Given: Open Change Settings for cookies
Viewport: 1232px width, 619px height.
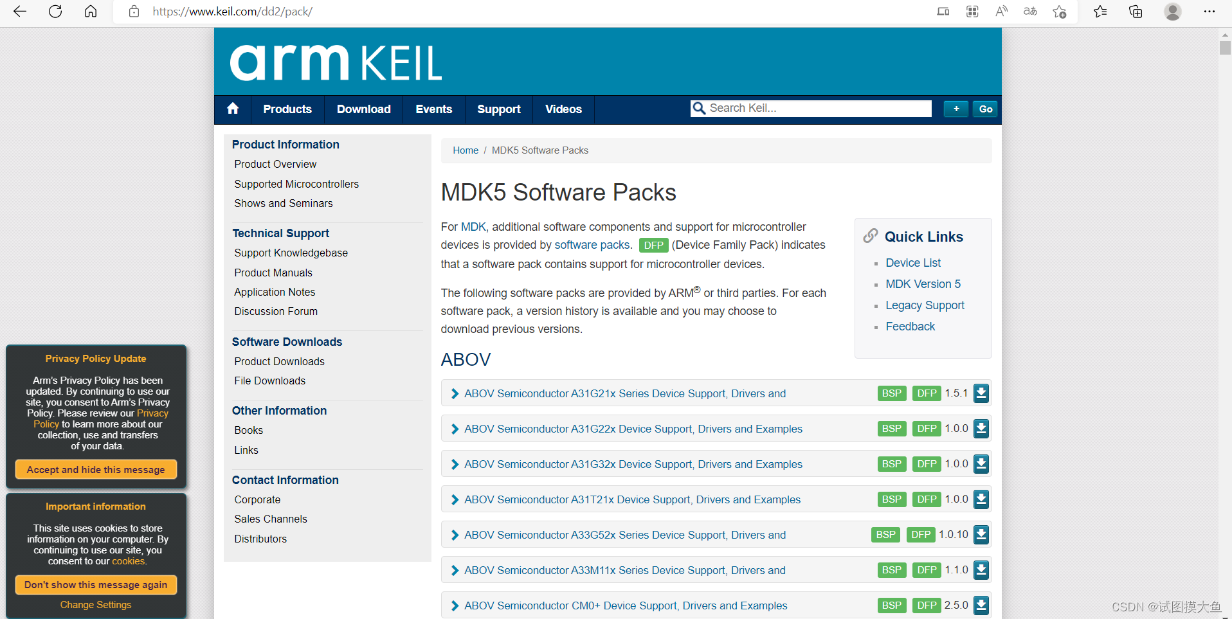Looking at the screenshot, I should coord(96,605).
